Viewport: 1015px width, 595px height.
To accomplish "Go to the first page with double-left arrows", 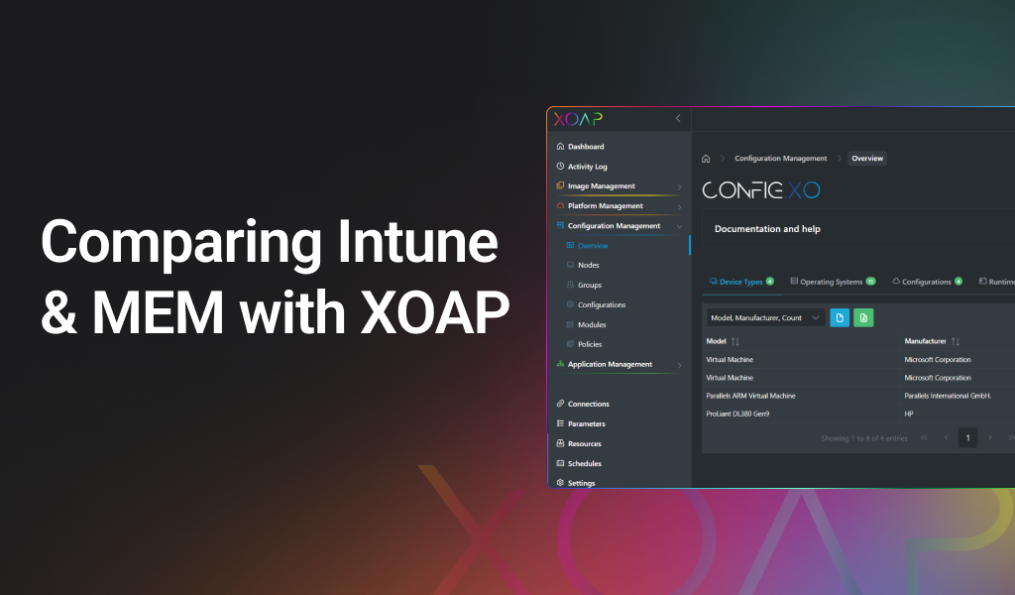I will pos(925,438).
